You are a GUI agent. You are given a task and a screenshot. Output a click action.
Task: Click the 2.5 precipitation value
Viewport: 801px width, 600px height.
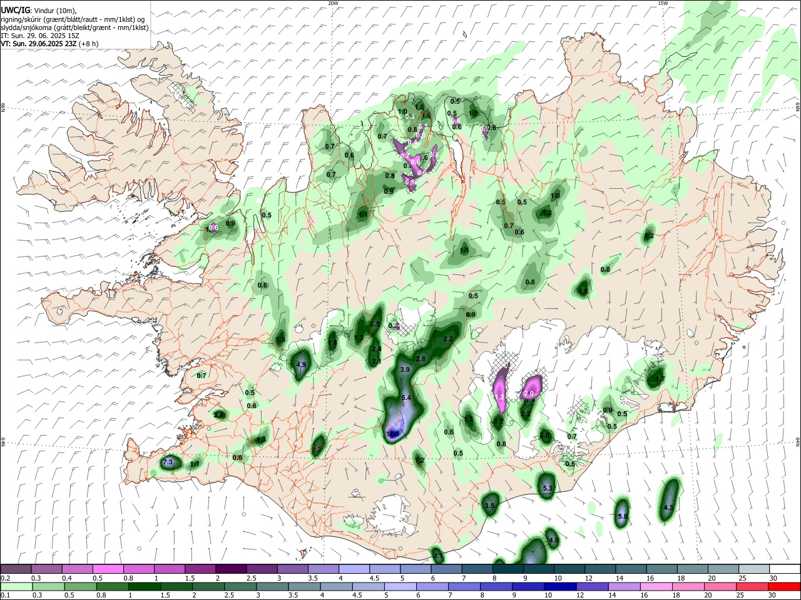[x=375, y=324]
